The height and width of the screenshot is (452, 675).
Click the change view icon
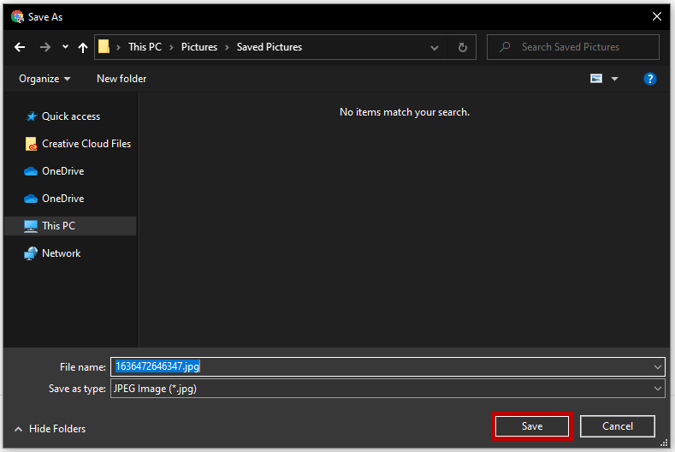pos(596,79)
